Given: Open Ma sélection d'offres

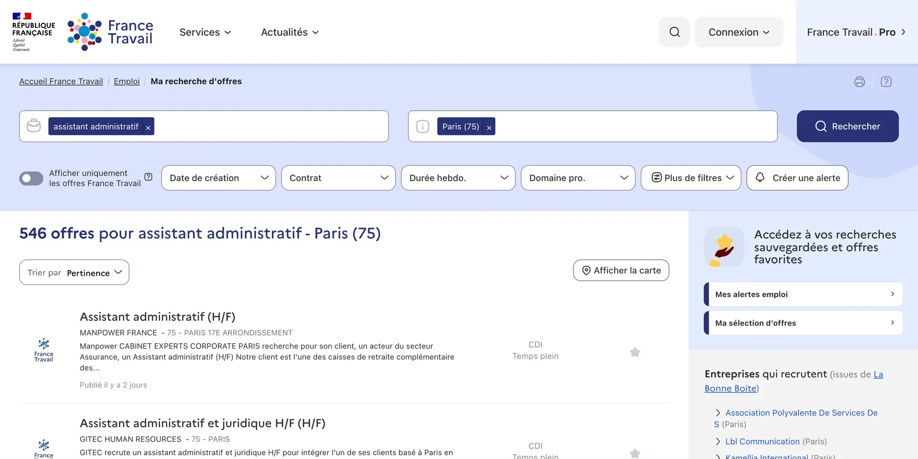Looking at the screenshot, I should (x=803, y=323).
